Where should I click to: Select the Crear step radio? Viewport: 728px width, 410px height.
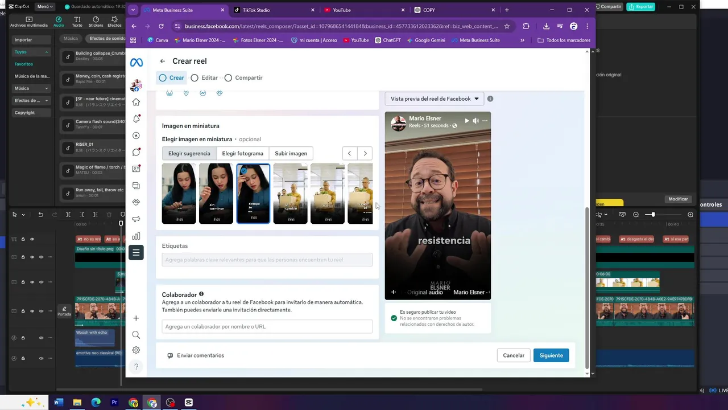163,77
